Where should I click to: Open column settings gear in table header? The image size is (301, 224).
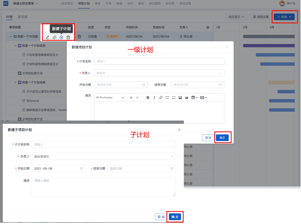[208, 27]
